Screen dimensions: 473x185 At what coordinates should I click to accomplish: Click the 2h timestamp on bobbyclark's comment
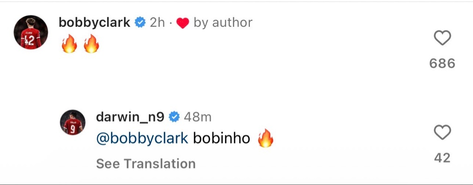[157, 23]
